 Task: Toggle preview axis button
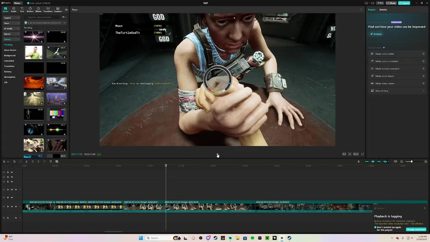coord(385,161)
